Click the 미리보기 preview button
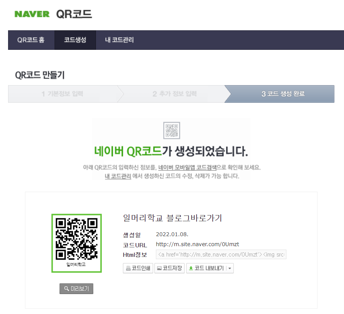344x314 pixels. coord(76,289)
